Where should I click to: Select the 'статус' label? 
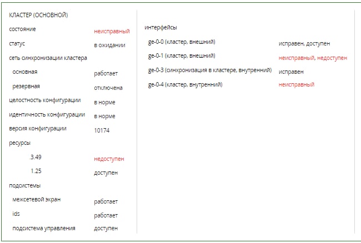(x=17, y=44)
